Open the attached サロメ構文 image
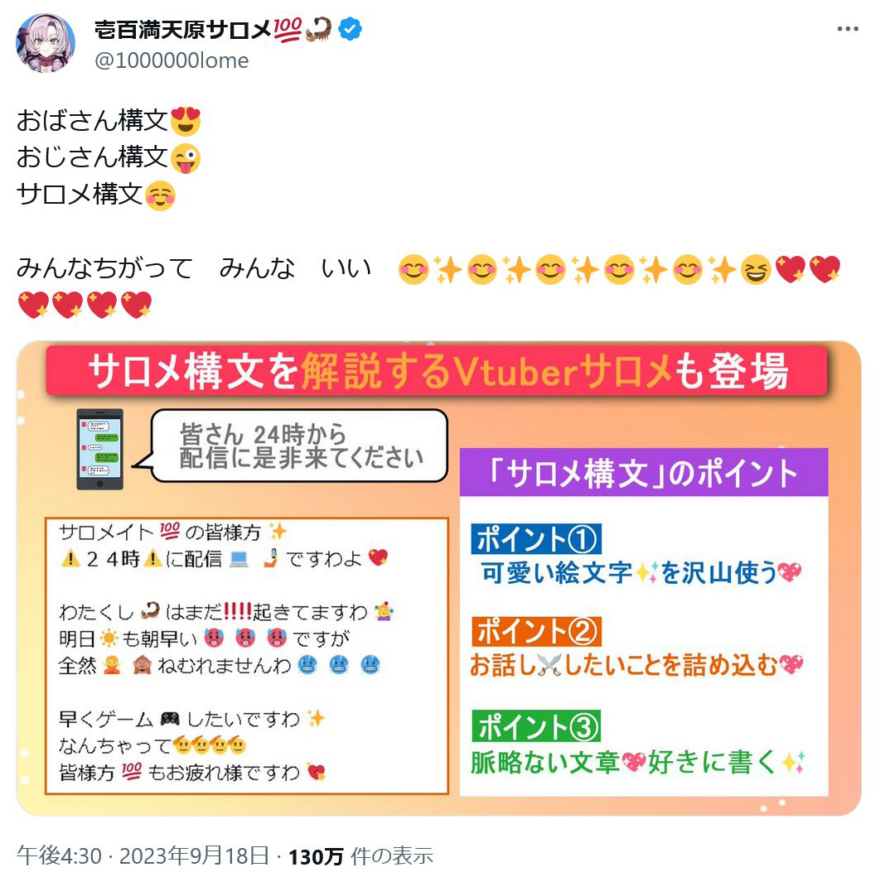 (439, 578)
